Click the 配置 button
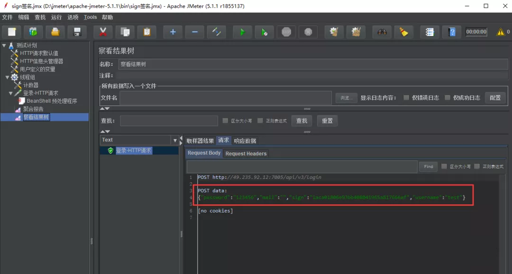512x274 pixels. 495,98
